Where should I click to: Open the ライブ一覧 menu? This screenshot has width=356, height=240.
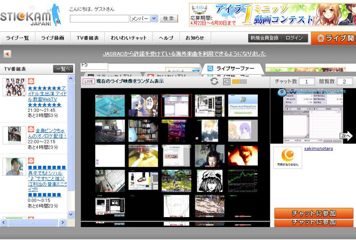18,38
